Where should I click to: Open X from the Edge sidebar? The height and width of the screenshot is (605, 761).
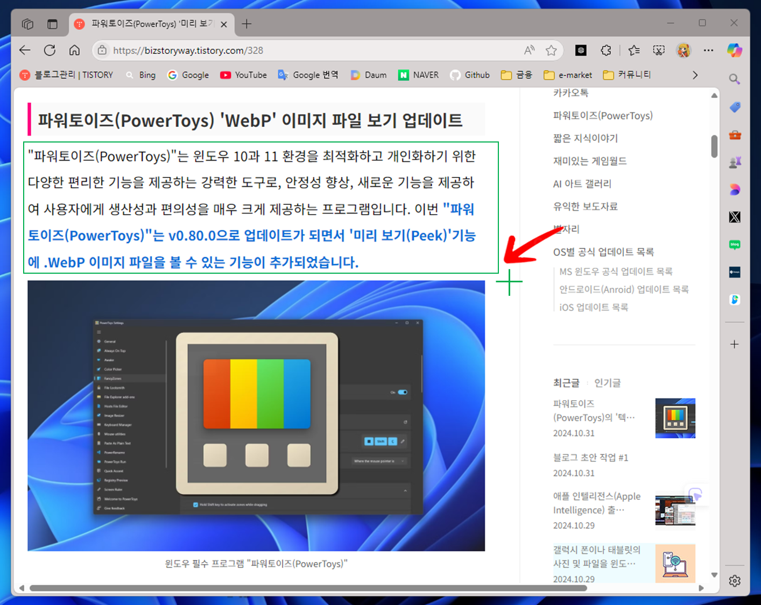pyautogui.click(x=735, y=217)
